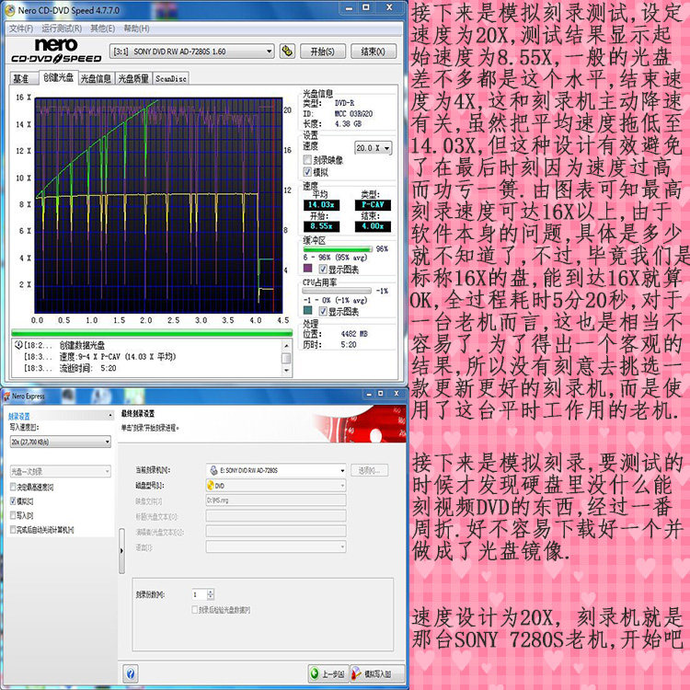Toggle 显示图表 checkbox under 缓冲区
This screenshot has width=690, height=690.
pyautogui.click(x=323, y=269)
